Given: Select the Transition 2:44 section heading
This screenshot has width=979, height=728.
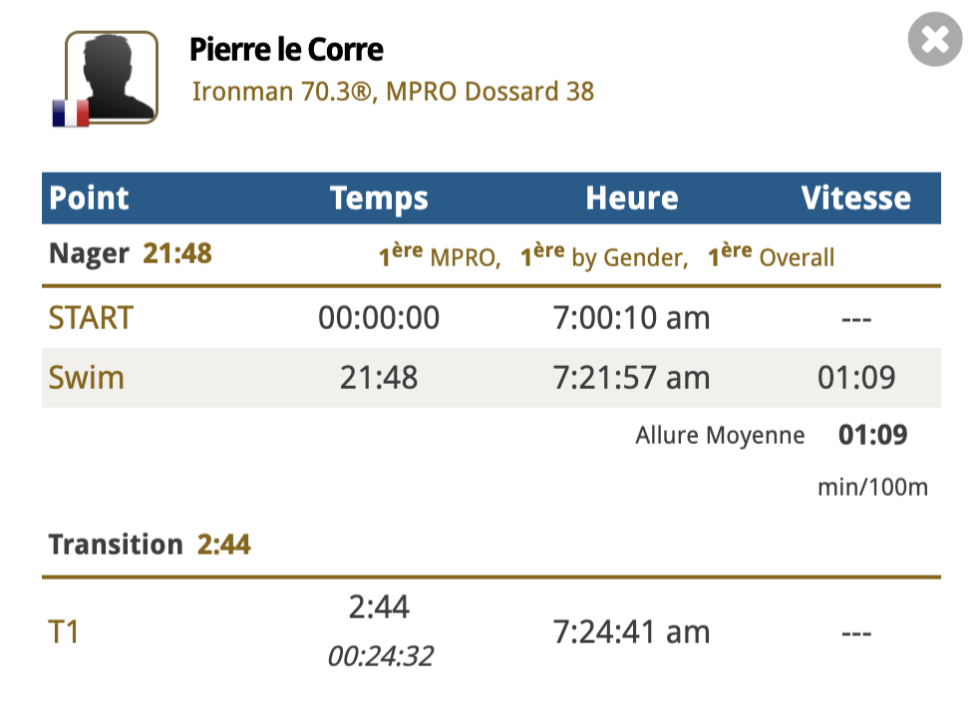Looking at the screenshot, I should tap(150, 545).
